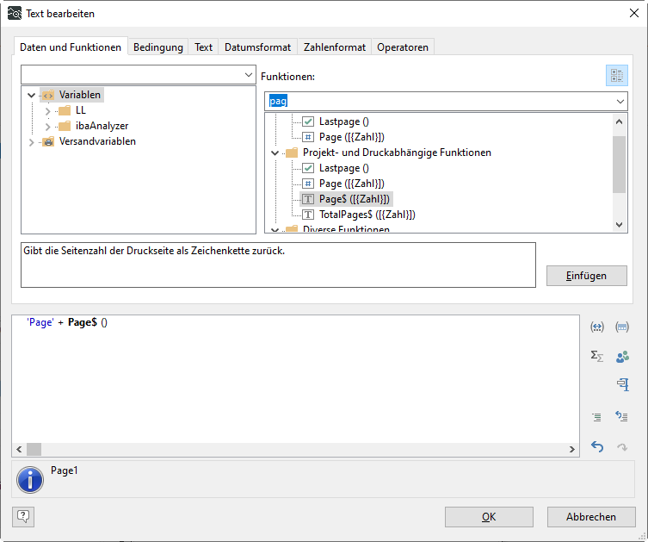Click the blue info icon
This screenshot has width=648, height=542.
click(30, 479)
